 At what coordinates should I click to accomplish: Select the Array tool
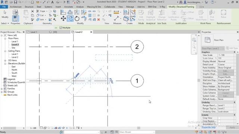pos(90,15)
